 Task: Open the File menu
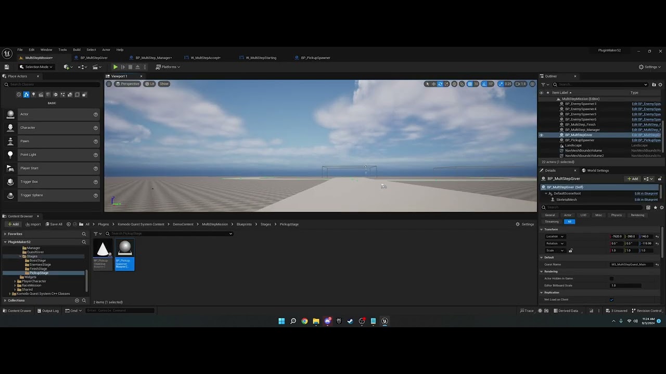pyautogui.click(x=20, y=50)
